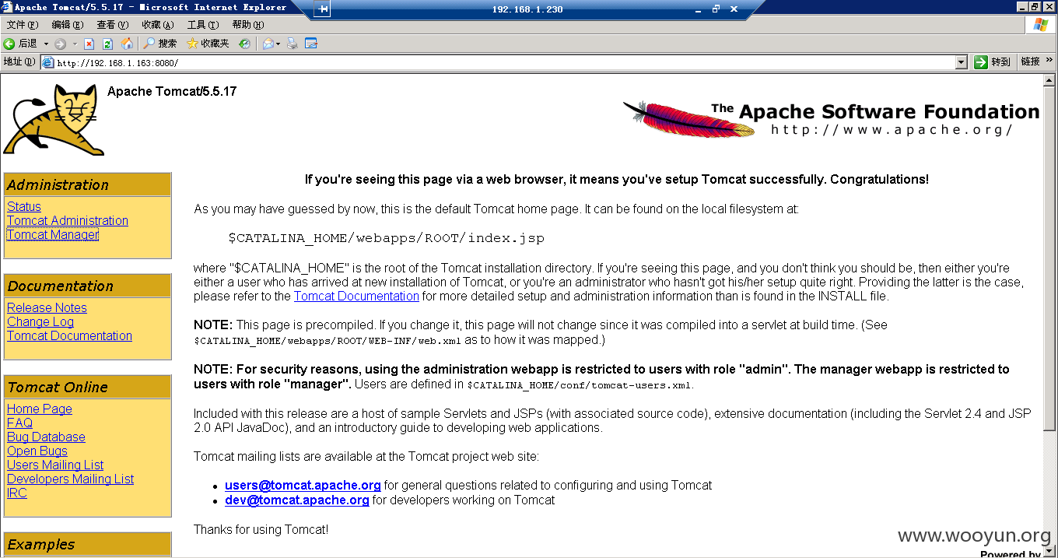1058x558 pixels.
Task: Click the Edit page toolbar icon
Action: pos(311,44)
